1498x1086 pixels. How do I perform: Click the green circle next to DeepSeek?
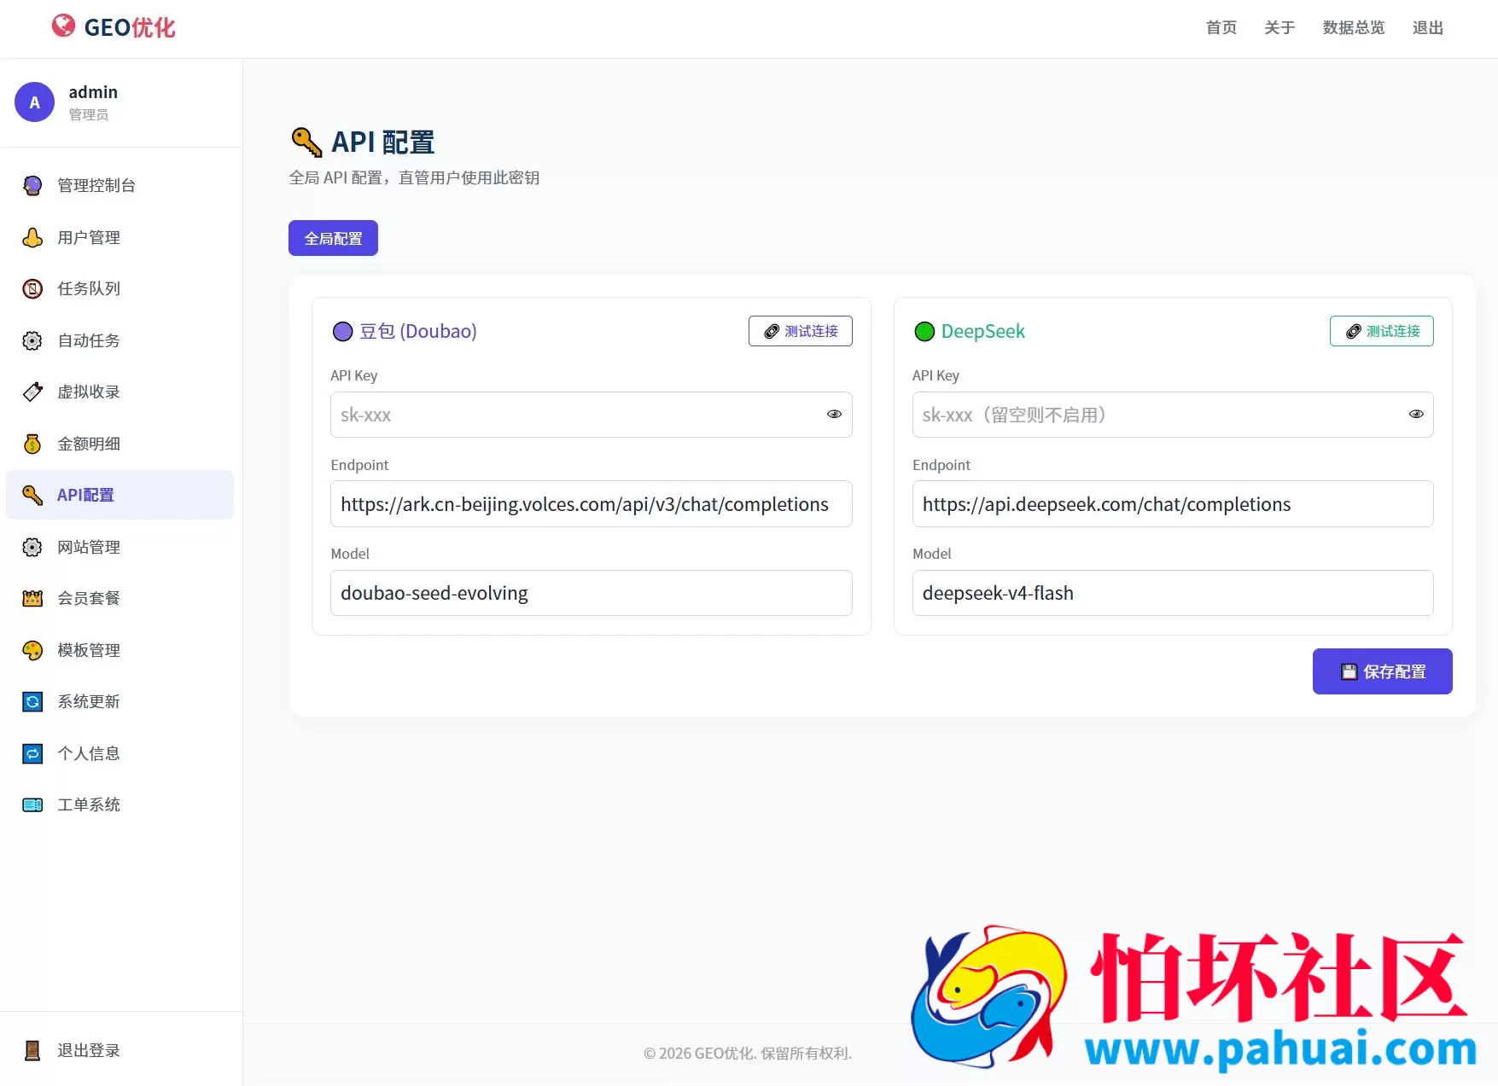pyautogui.click(x=924, y=332)
